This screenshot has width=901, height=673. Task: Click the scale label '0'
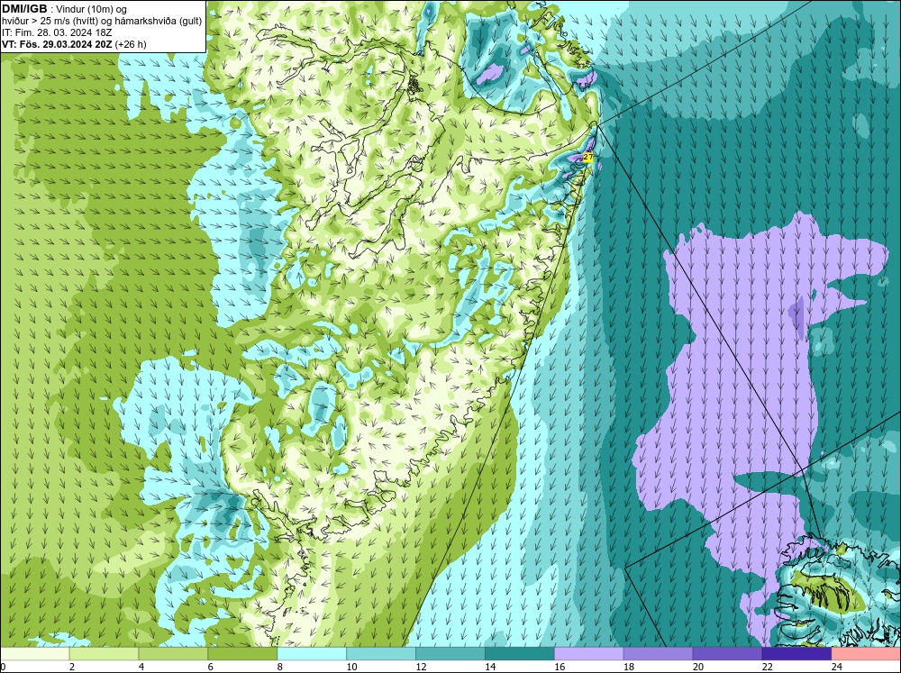click(3, 667)
